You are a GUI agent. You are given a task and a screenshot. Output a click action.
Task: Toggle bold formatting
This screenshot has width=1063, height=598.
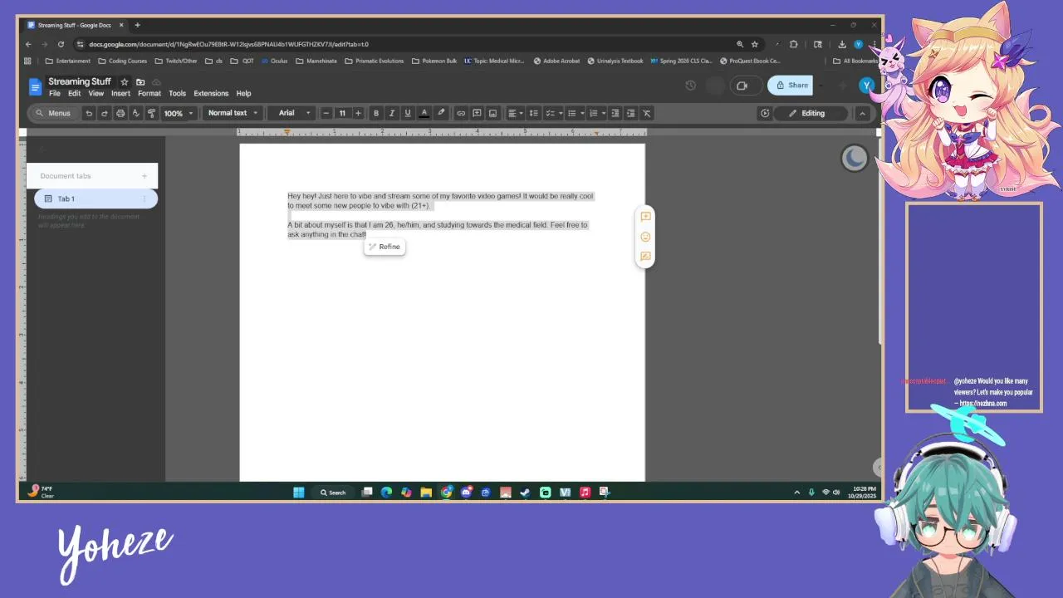pyautogui.click(x=376, y=113)
